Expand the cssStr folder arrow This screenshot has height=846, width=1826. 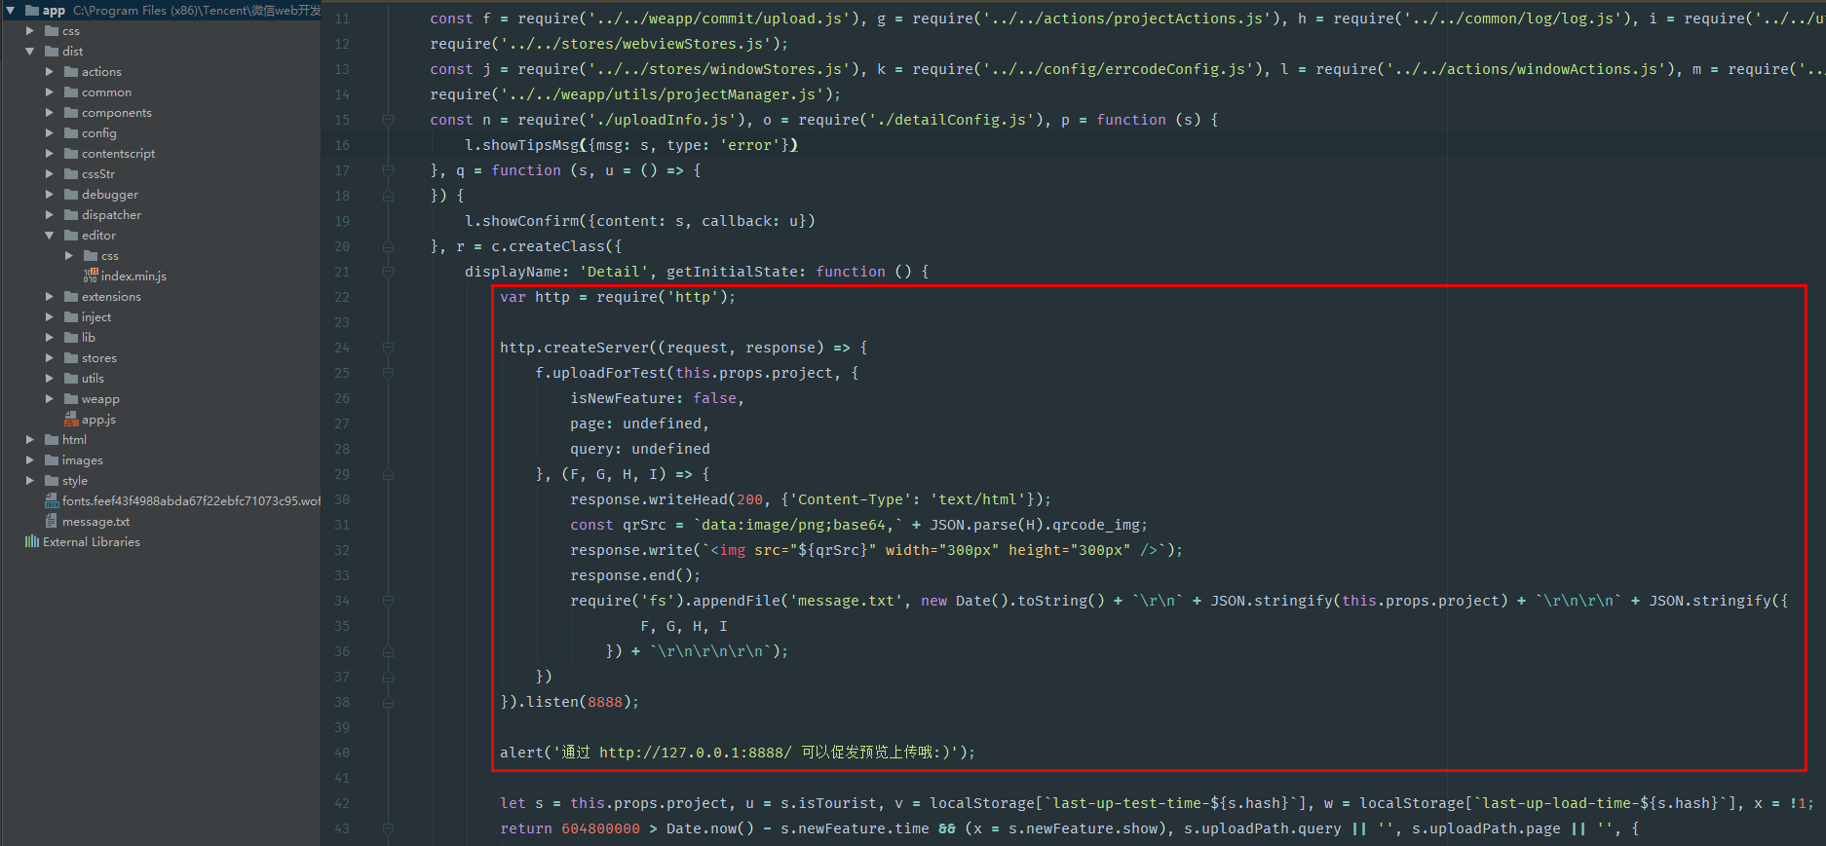click(x=50, y=174)
